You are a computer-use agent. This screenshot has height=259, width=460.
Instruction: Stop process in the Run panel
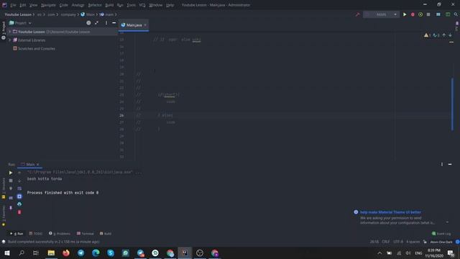(11, 181)
